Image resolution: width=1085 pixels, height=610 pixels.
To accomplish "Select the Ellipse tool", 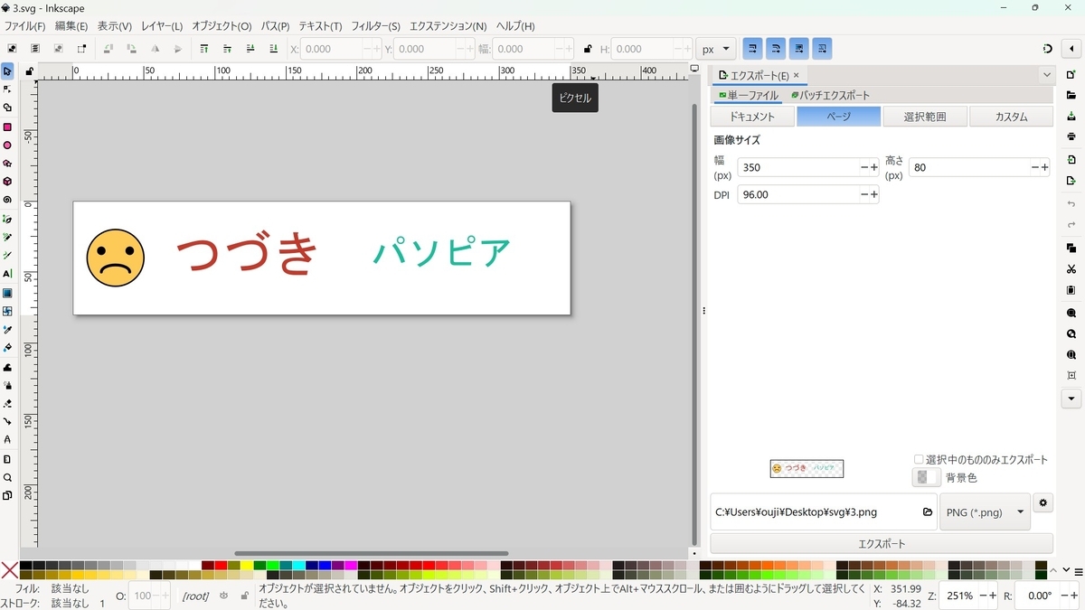I will [7, 145].
